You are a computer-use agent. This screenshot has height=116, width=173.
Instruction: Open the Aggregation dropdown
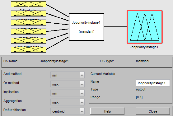point(68,102)
